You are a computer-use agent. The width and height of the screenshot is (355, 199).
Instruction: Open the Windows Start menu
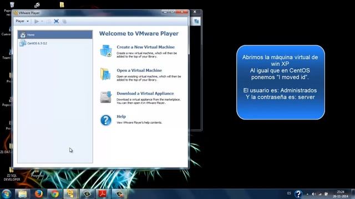click(6, 194)
